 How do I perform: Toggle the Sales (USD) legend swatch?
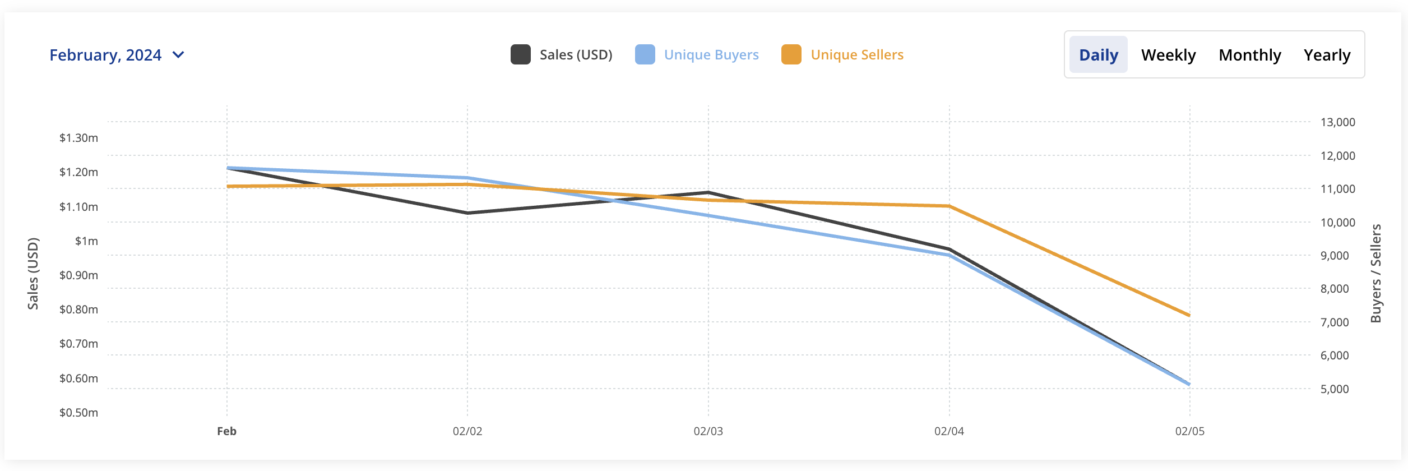point(521,55)
